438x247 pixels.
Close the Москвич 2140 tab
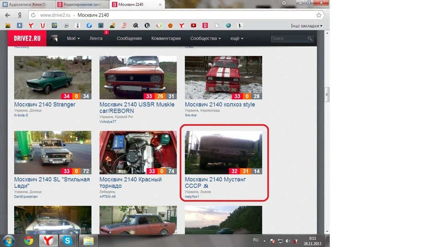tap(160, 5)
